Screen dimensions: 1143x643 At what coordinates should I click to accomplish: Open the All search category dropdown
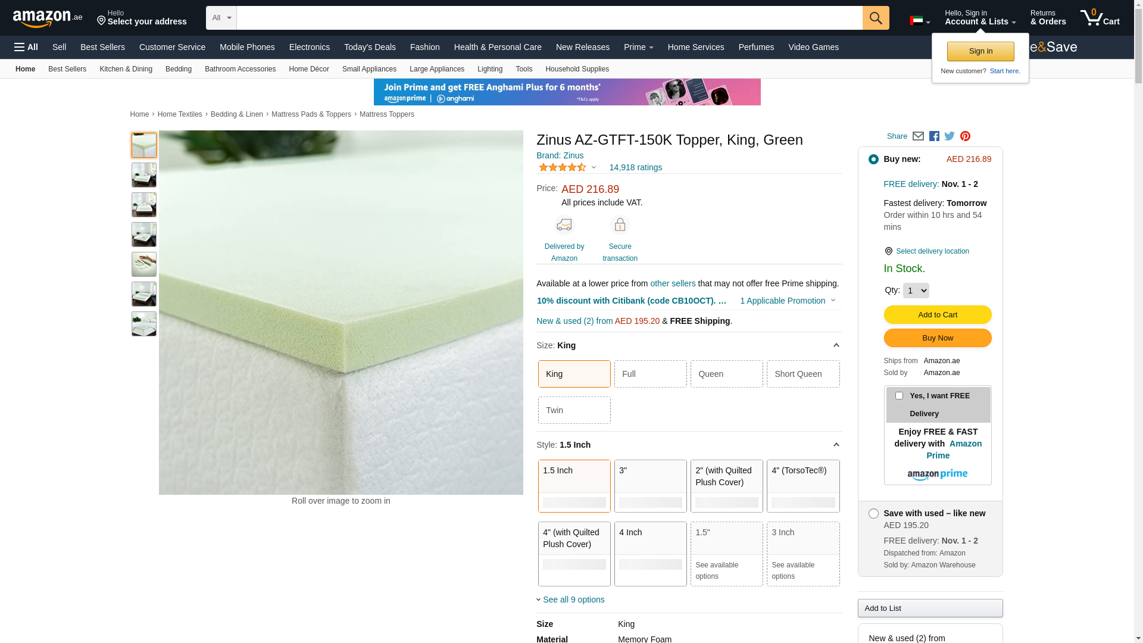(221, 18)
